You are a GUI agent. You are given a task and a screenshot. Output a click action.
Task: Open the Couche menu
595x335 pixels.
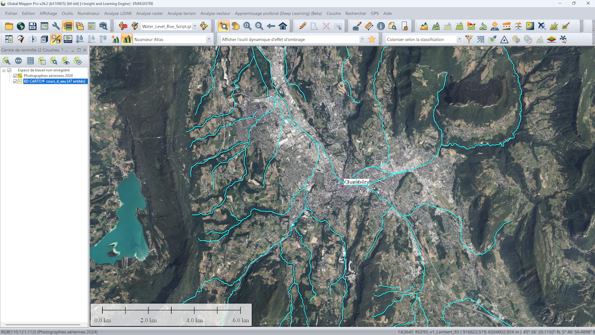coord(333,13)
